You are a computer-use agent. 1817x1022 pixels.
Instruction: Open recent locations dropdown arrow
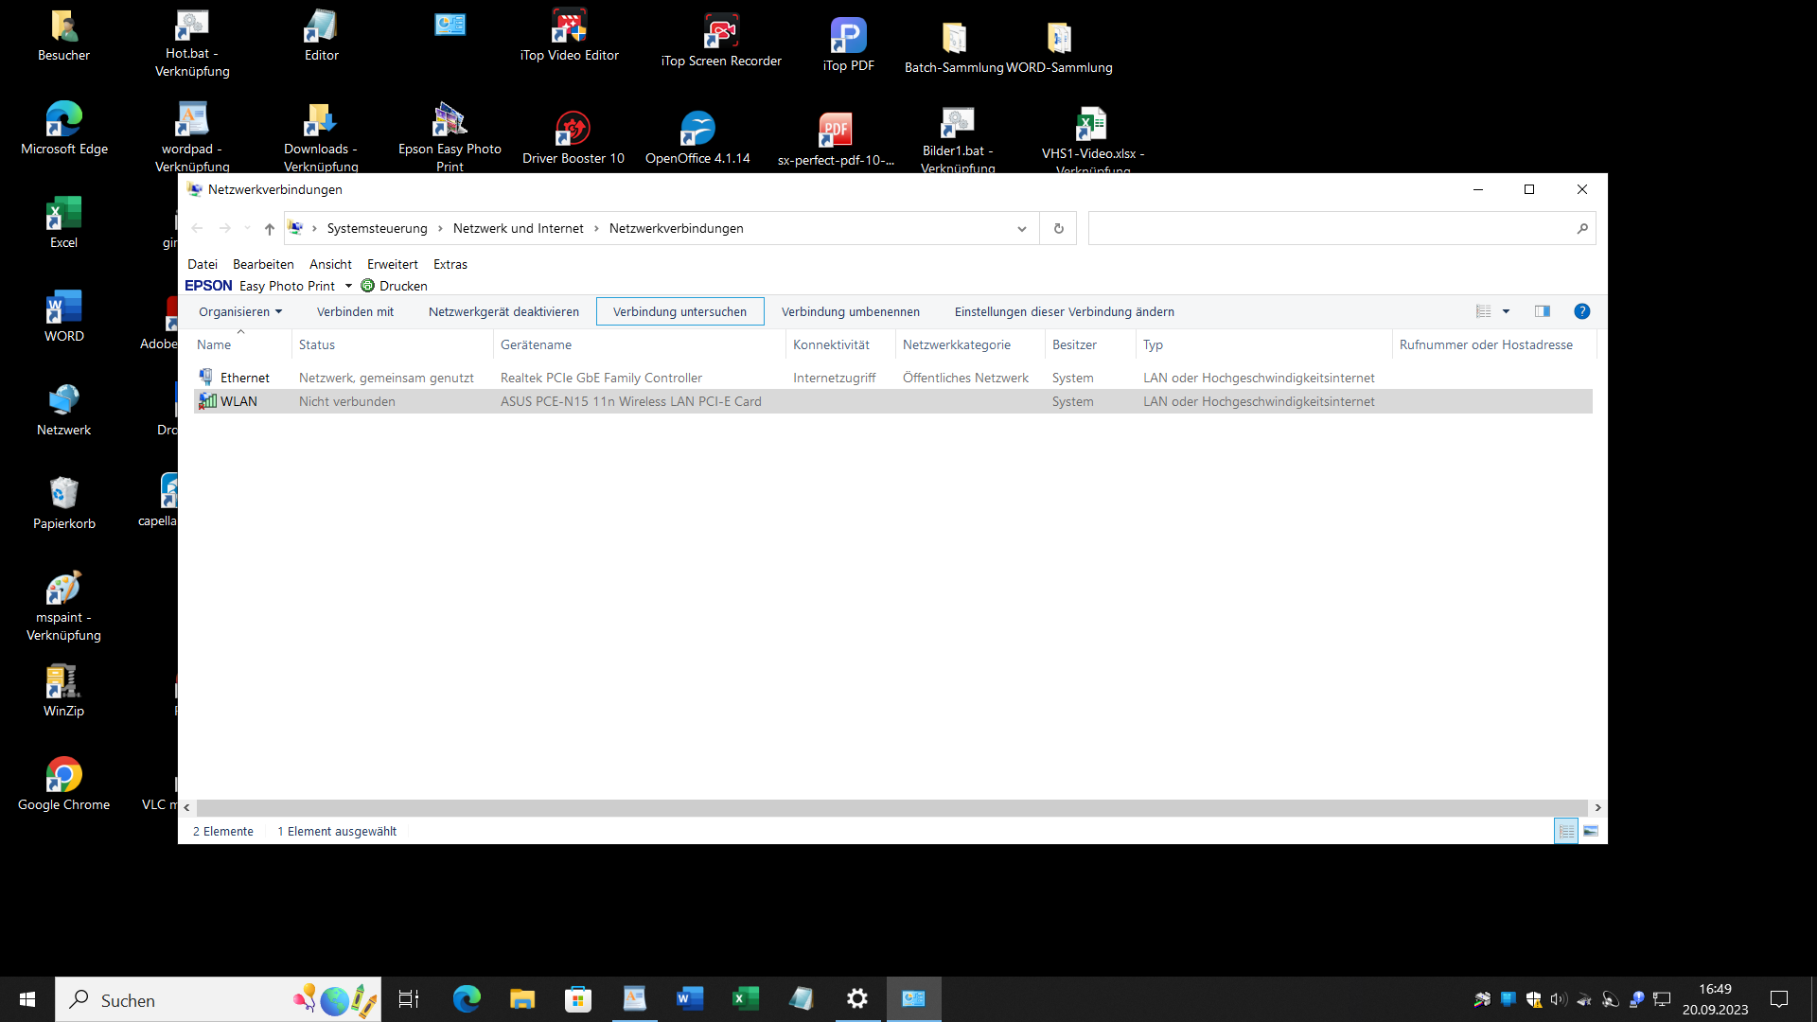pos(247,228)
